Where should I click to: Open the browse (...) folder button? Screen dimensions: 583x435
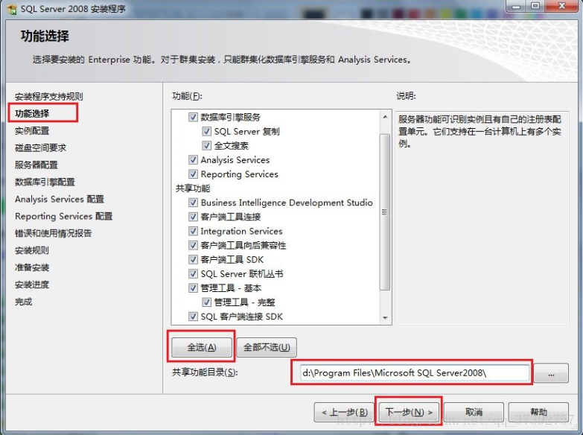point(551,373)
